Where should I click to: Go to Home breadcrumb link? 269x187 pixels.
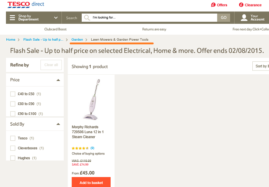click(11, 40)
